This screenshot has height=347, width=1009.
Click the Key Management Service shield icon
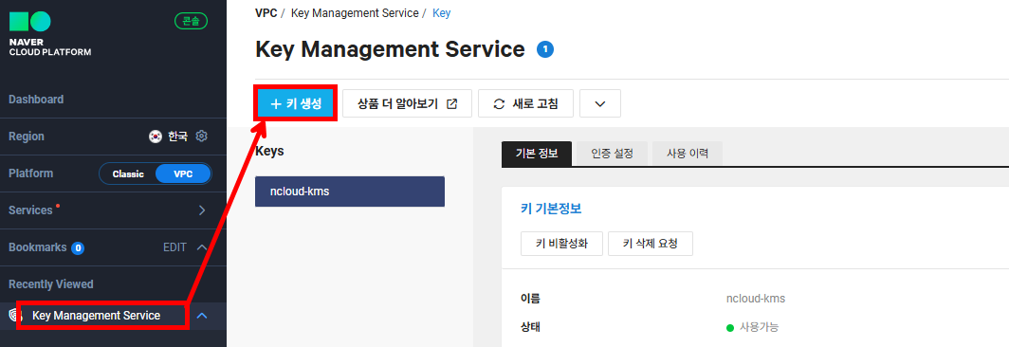(15, 316)
